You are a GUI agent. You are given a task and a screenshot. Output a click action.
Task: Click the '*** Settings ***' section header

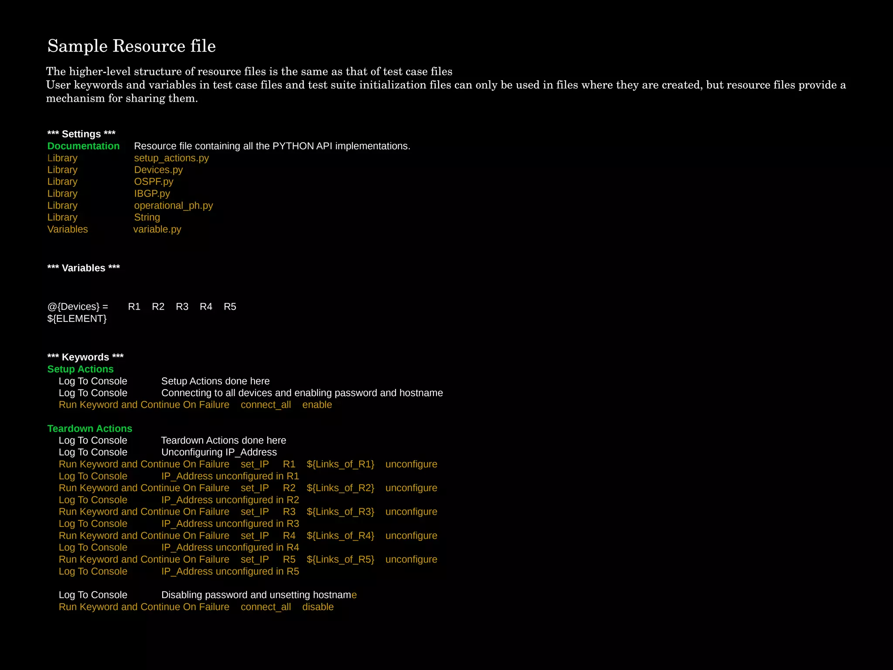coord(81,134)
